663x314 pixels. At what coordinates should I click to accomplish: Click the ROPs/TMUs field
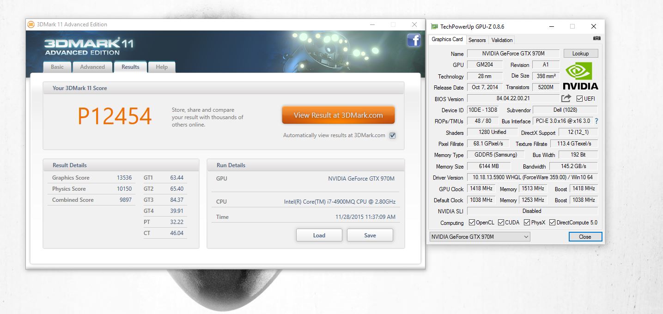point(483,121)
